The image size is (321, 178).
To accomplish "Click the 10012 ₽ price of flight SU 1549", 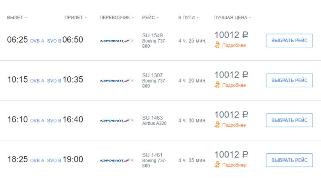I will click(x=231, y=35).
